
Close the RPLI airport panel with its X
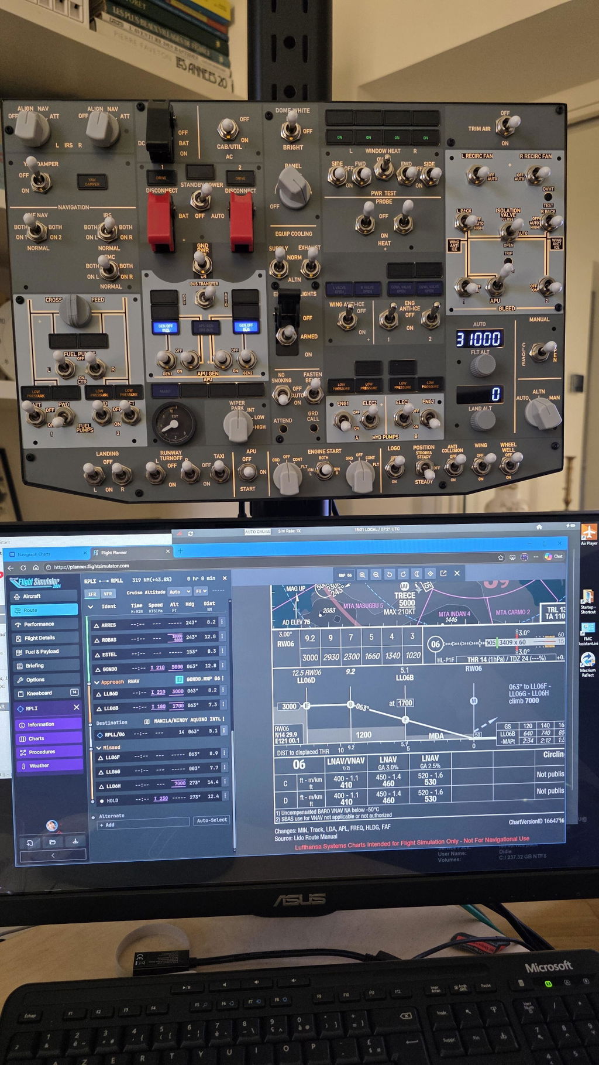tap(76, 708)
